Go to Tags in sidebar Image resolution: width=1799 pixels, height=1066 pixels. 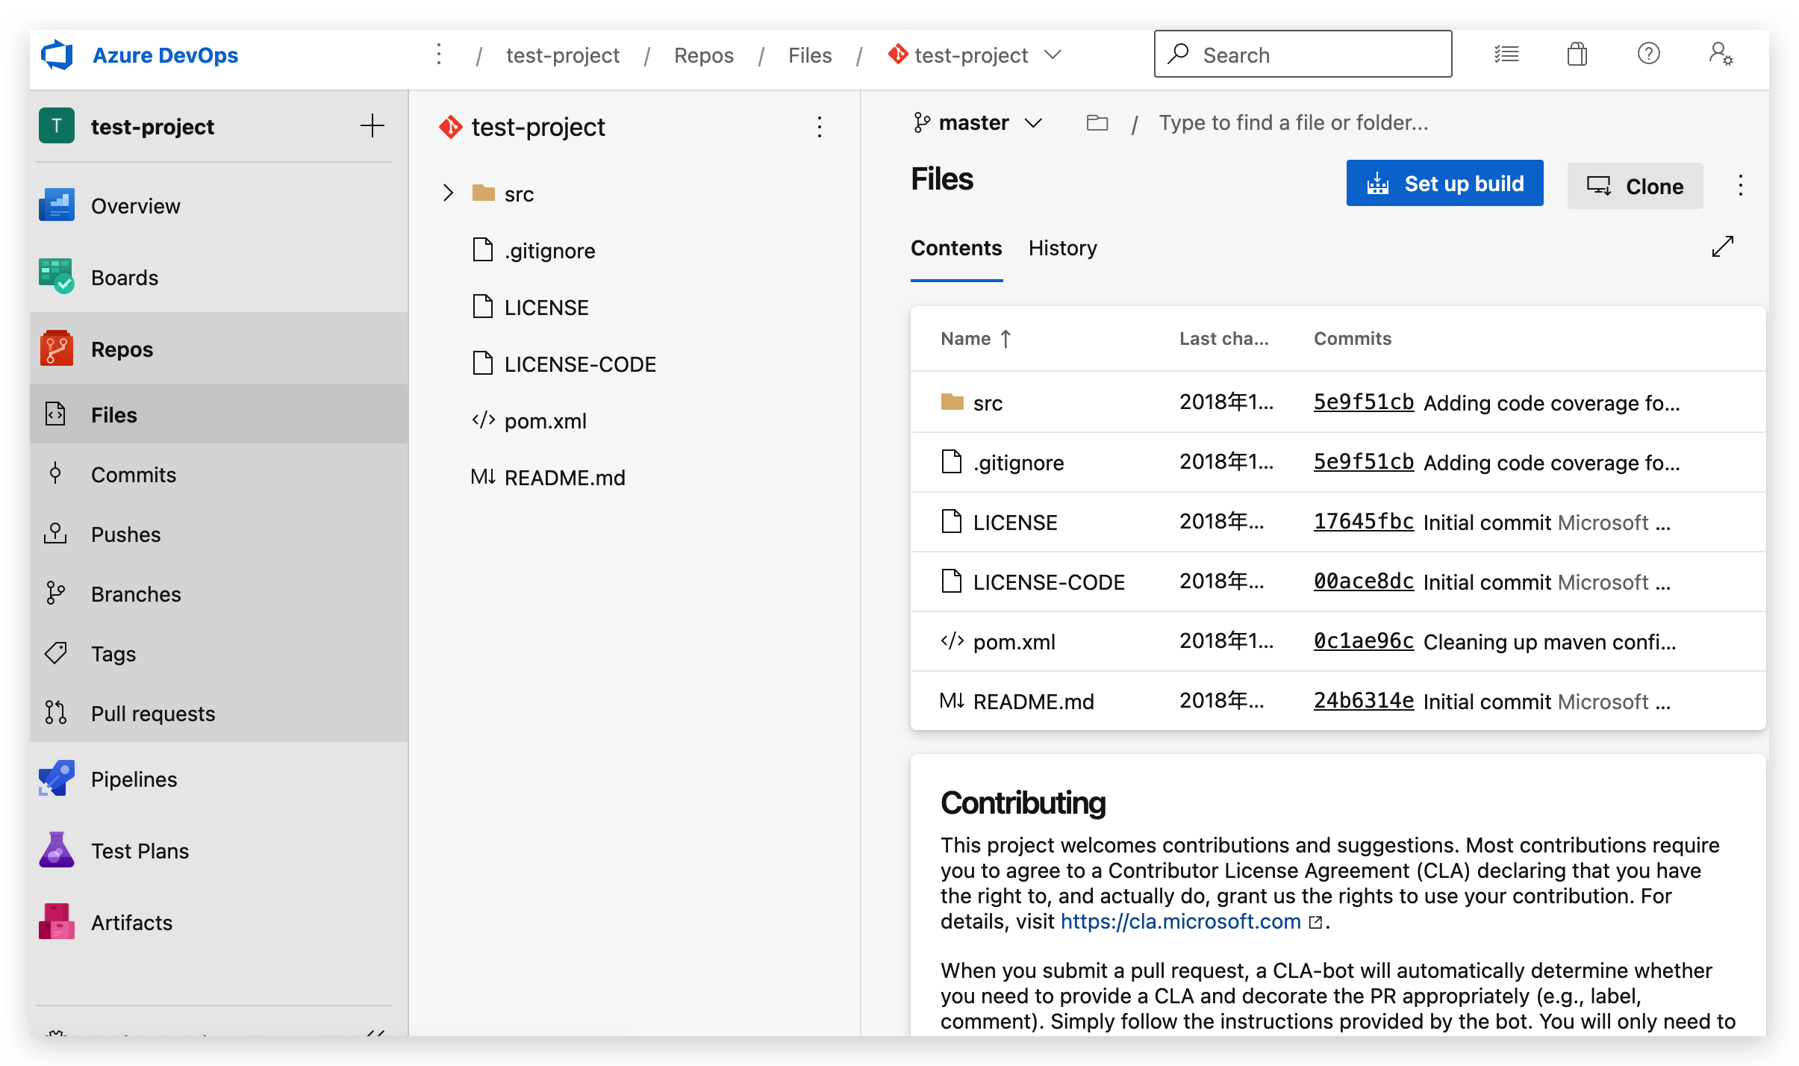(219, 653)
